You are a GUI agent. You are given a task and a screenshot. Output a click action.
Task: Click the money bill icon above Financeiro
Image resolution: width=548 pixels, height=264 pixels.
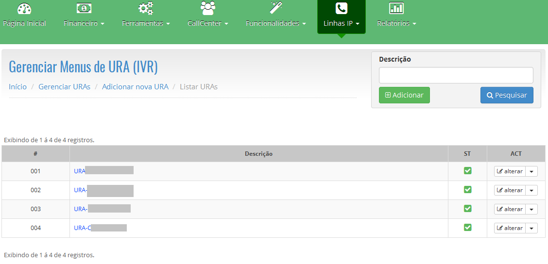(x=84, y=8)
